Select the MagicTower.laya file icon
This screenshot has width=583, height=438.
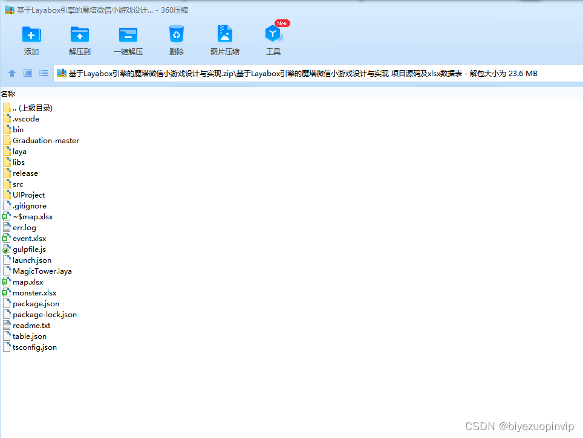coord(7,271)
